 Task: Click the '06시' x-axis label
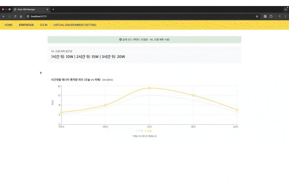pos(106,127)
